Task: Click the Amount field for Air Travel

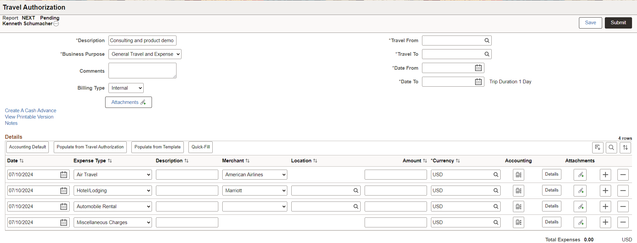Action: (x=396, y=175)
